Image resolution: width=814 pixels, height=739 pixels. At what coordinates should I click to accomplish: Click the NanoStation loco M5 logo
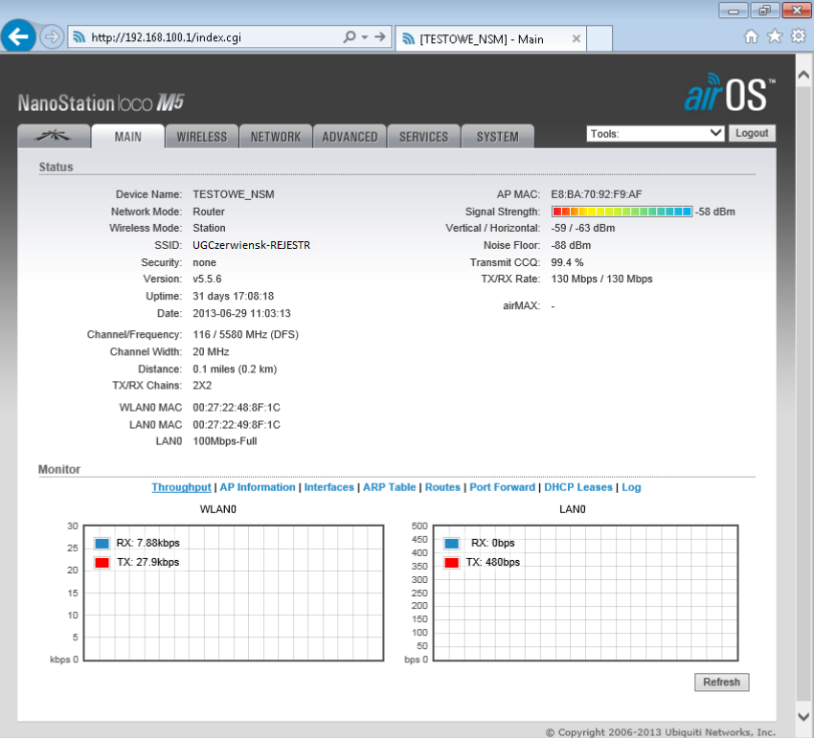(x=102, y=102)
